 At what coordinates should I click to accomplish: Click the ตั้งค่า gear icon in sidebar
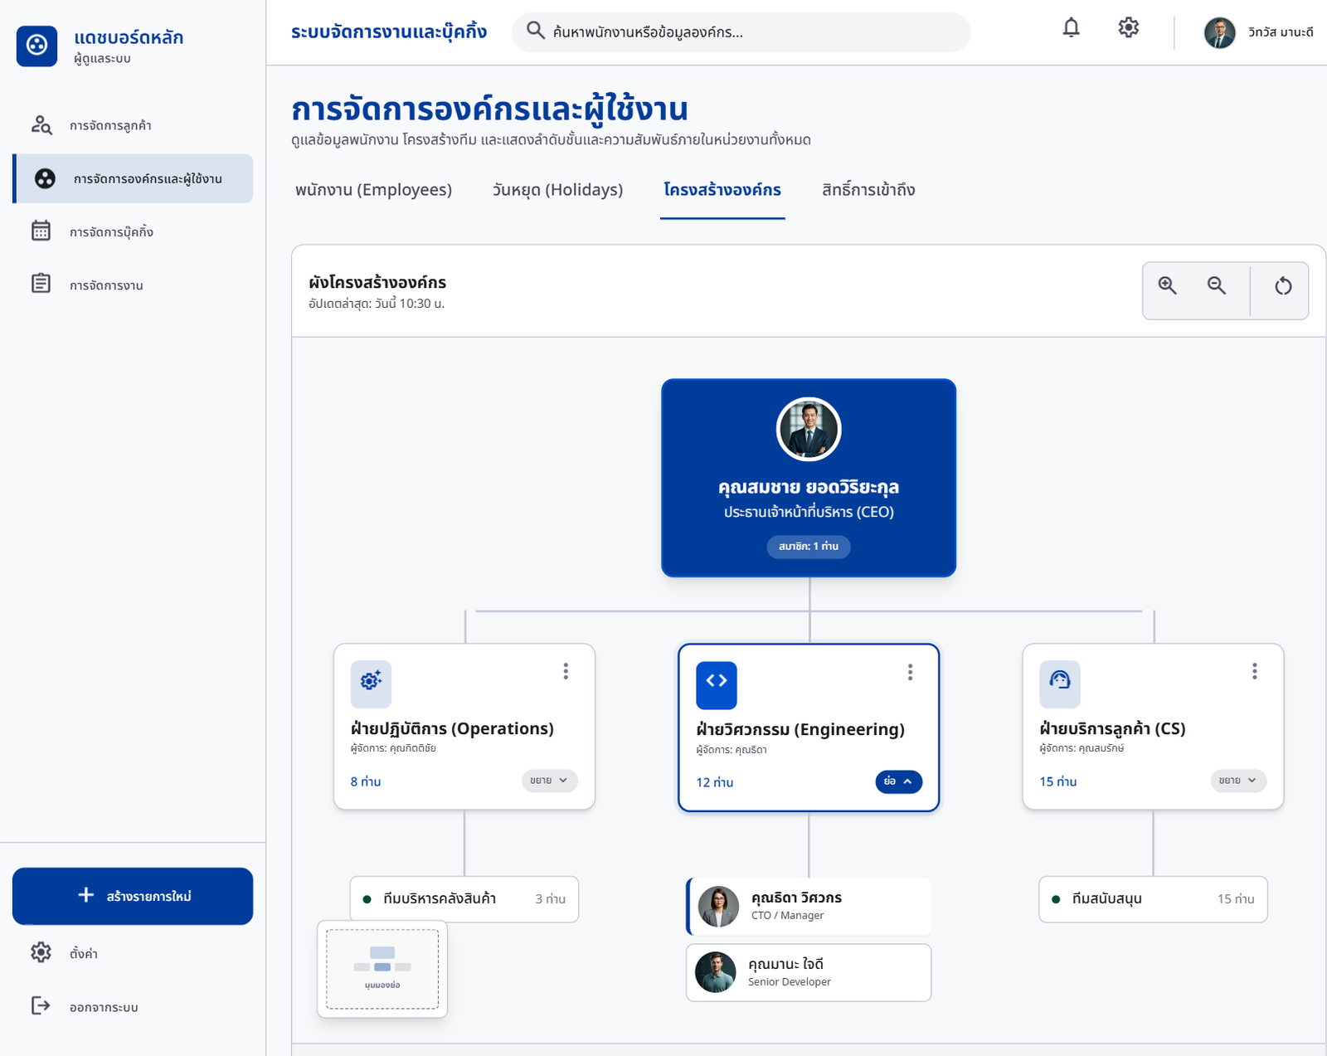[x=41, y=952]
